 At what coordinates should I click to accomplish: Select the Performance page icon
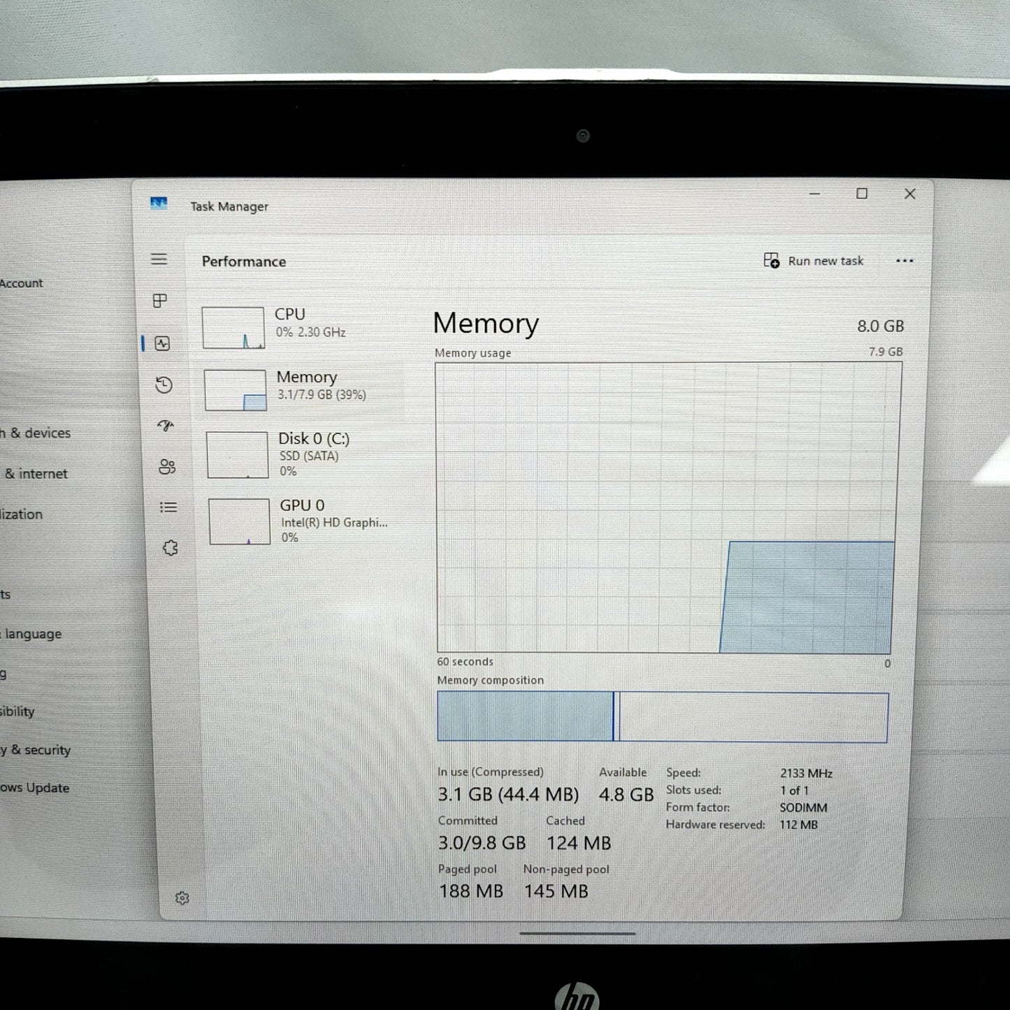pos(162,343)
